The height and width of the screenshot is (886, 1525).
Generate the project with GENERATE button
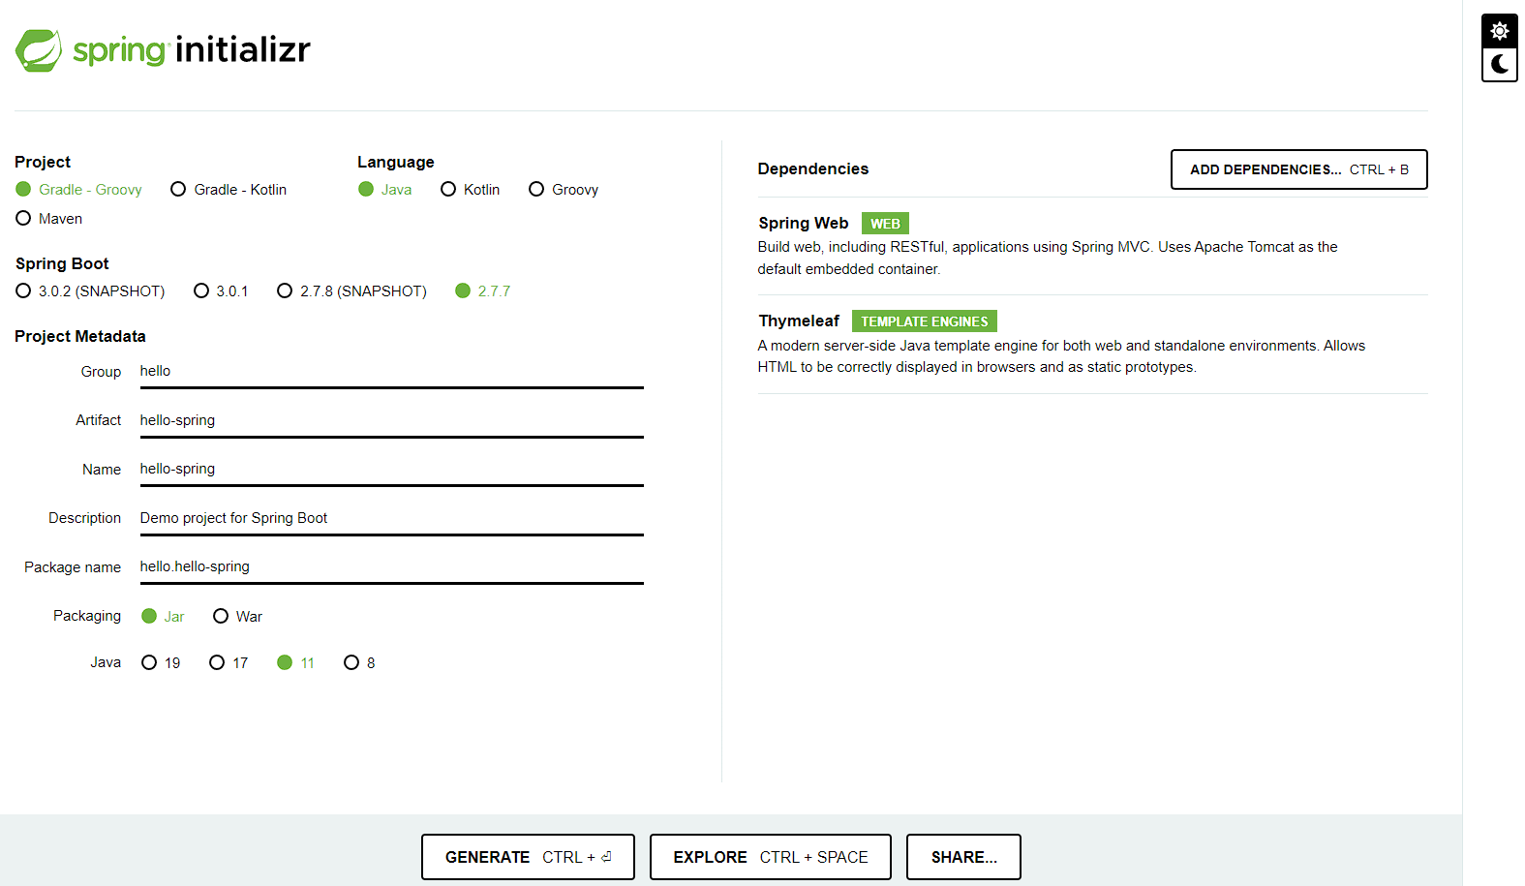528,857
